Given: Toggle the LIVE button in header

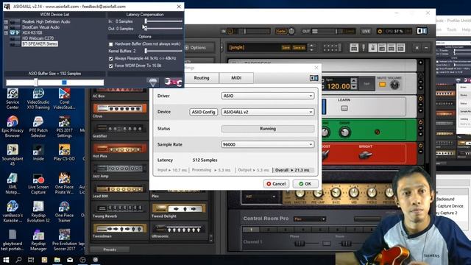Looking at the screenshot, I should tap(366, 31).
